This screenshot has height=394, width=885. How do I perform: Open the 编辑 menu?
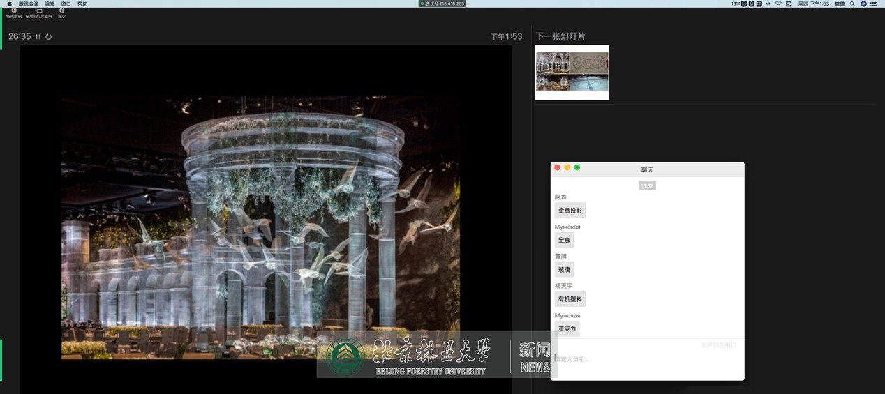50,3
